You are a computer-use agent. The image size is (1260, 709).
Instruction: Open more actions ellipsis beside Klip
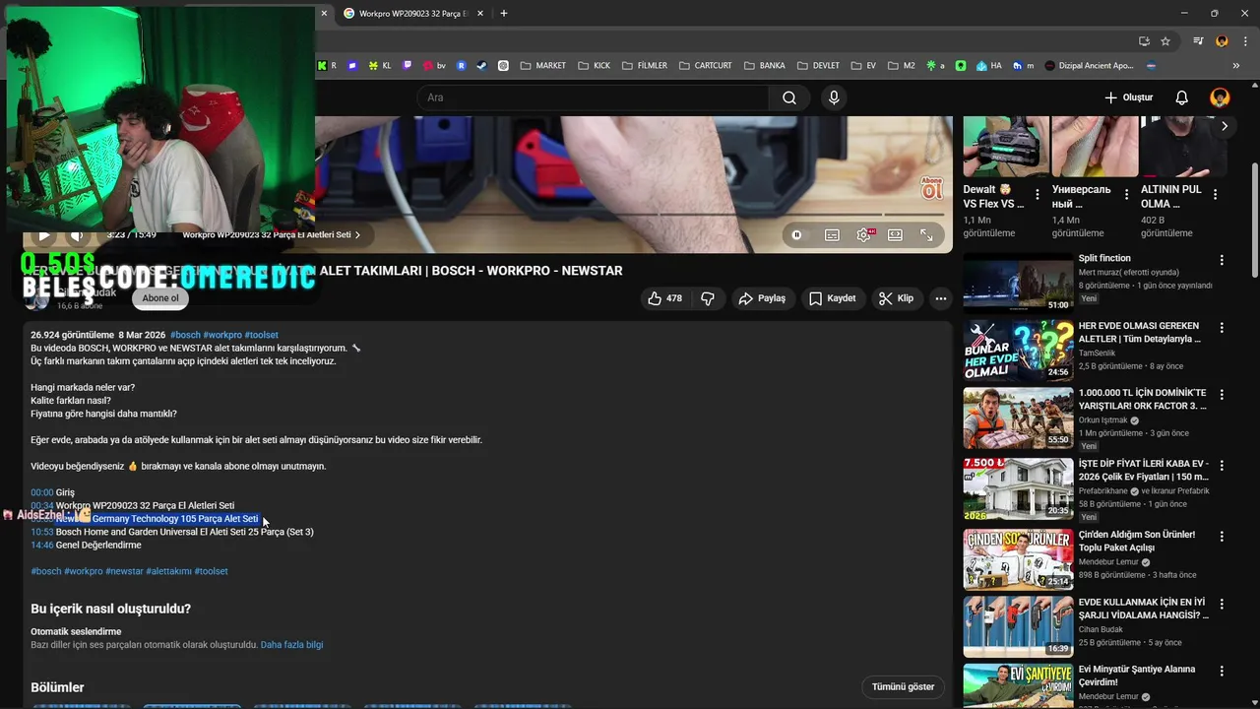(x=941, y=298)
